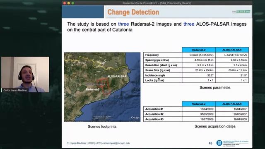Click the Carlos López-Martínez webcam video

(x=25, y=74)
